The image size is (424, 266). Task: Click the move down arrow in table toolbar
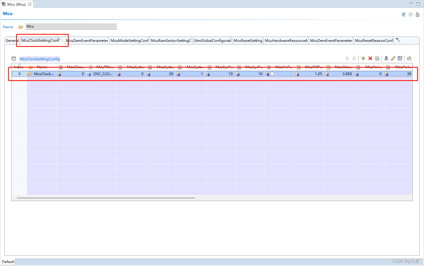click(354, 58)
